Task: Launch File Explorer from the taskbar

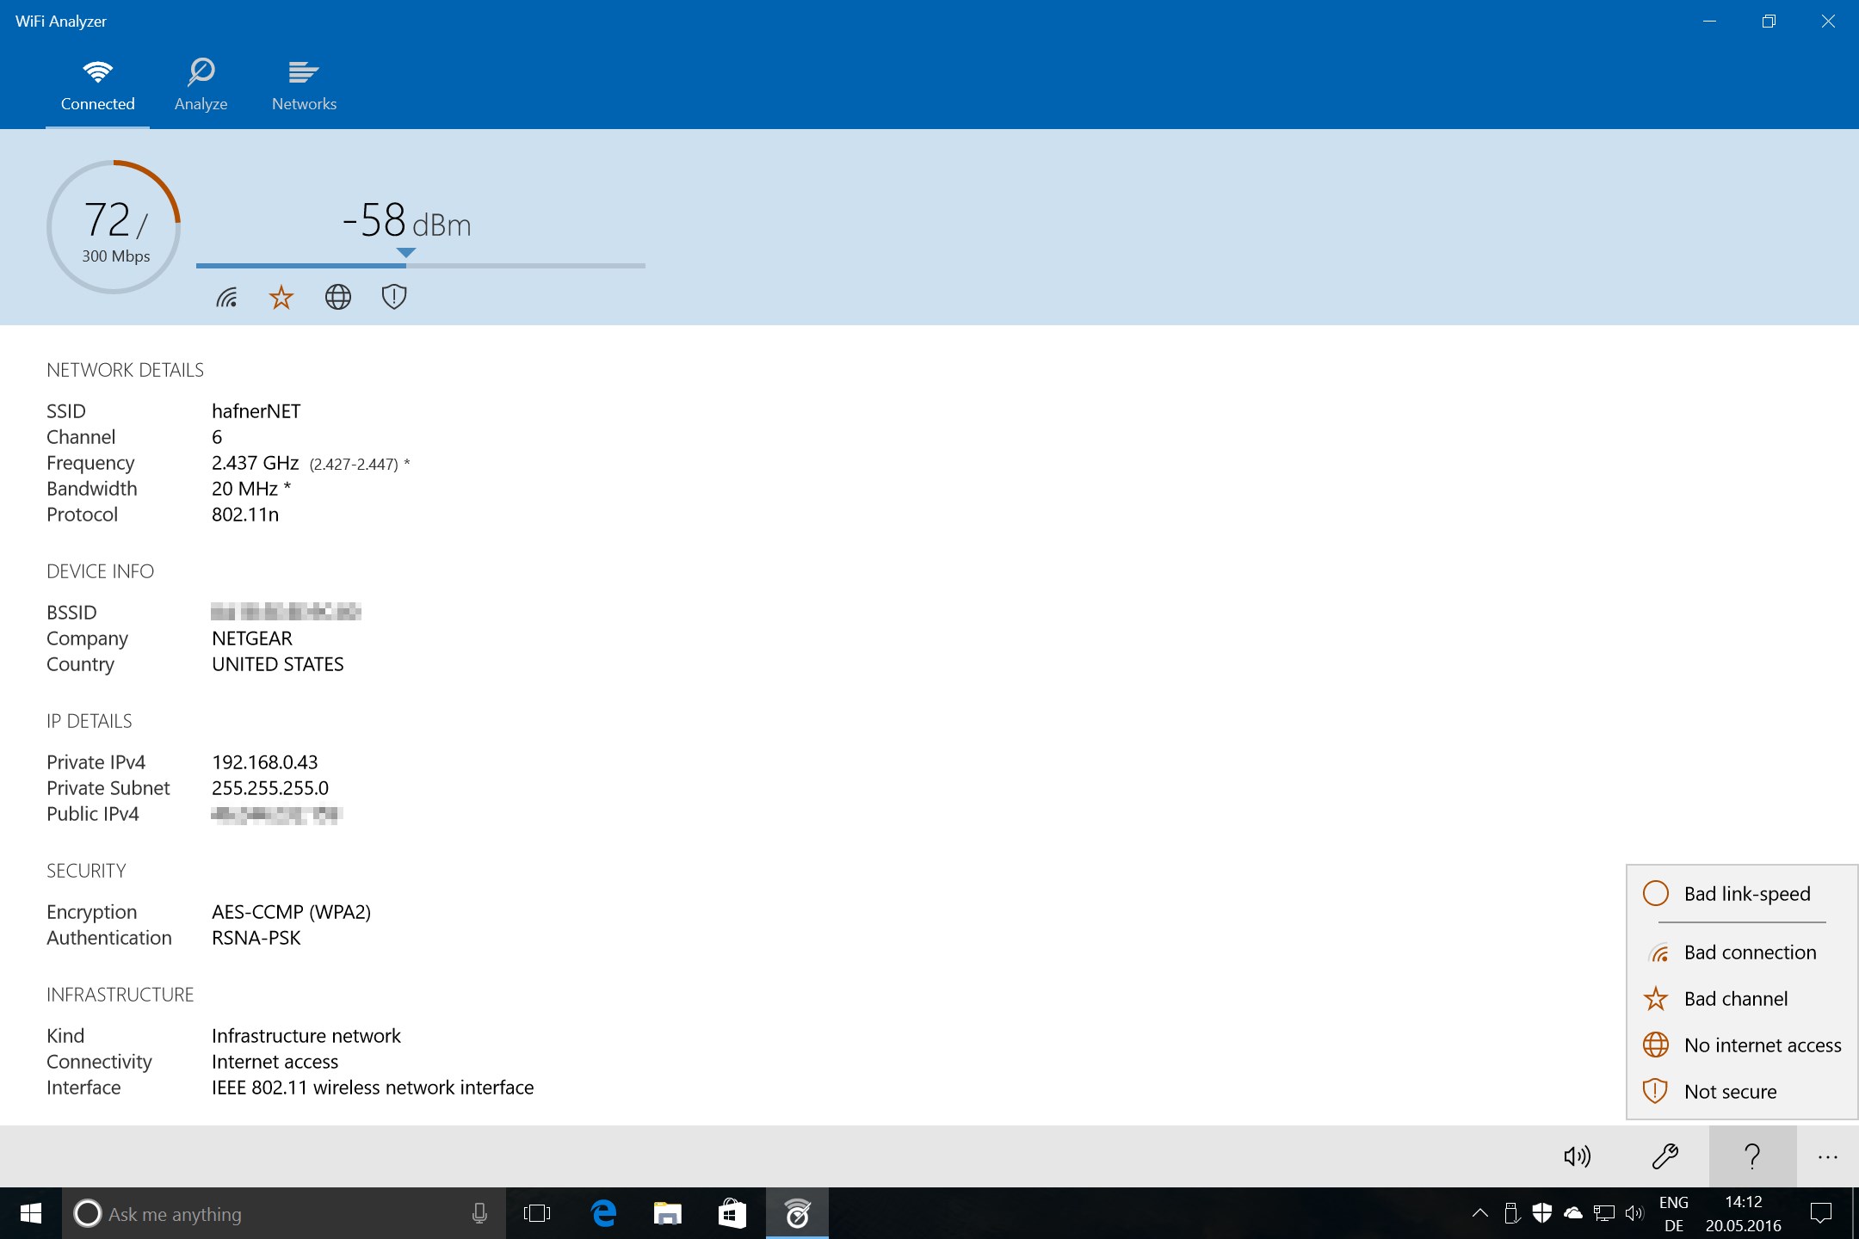Action: click(667, 1214)
